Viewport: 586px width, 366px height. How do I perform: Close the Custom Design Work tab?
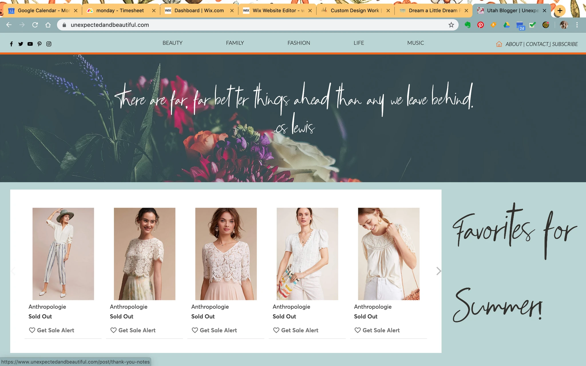point(388,11)
